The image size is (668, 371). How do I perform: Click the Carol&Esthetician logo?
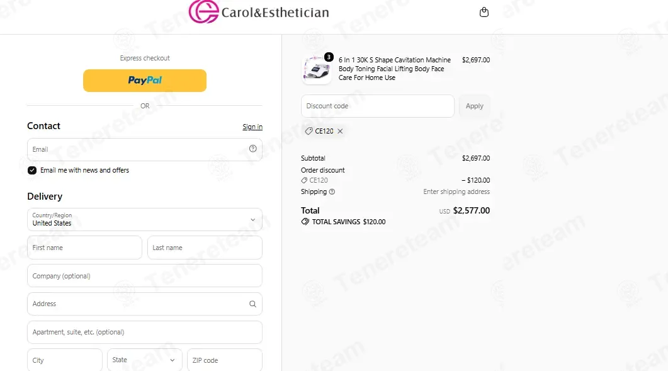click(259, 11)
